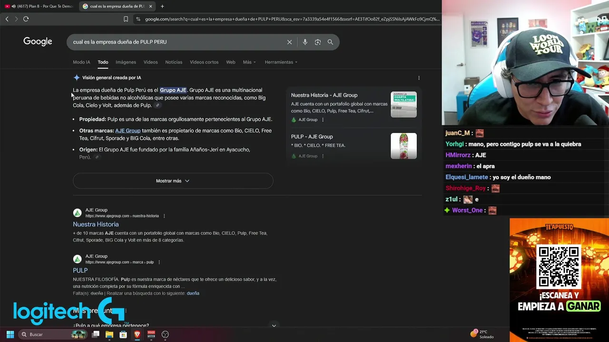
Task: Open Voicemeeter from the taskbar
Action: (x=151, y=334)
